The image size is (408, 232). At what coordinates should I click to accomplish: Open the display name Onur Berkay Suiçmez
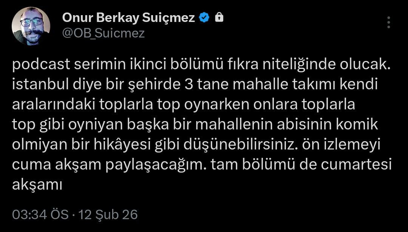[128, 17]
